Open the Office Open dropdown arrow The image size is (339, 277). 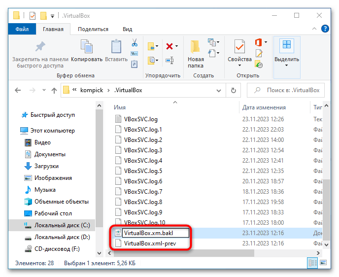[266, 42]
